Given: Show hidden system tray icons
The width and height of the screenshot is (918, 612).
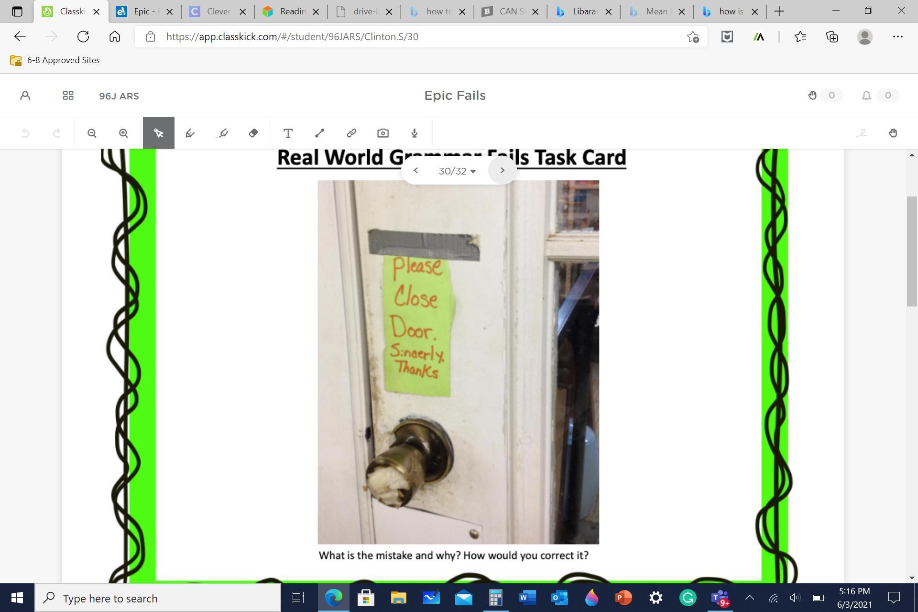Looking at the screenshot, I should click(x=749, y=598).
